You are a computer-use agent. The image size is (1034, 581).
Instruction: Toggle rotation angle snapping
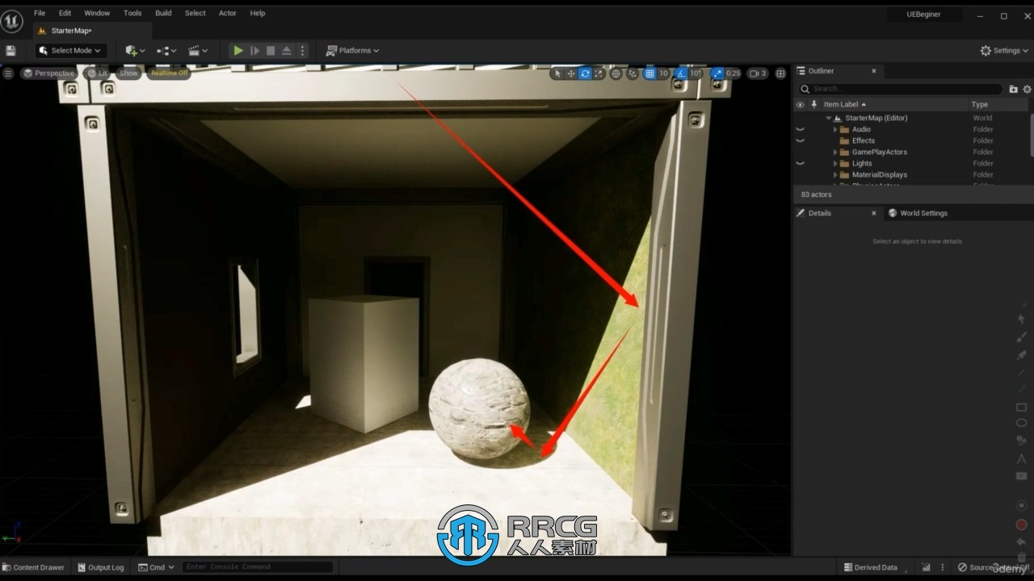[680, 73]
